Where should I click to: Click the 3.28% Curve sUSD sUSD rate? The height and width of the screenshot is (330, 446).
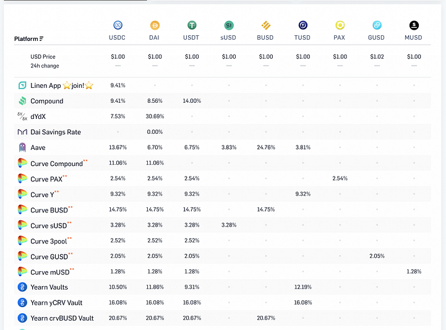(229, 225)
